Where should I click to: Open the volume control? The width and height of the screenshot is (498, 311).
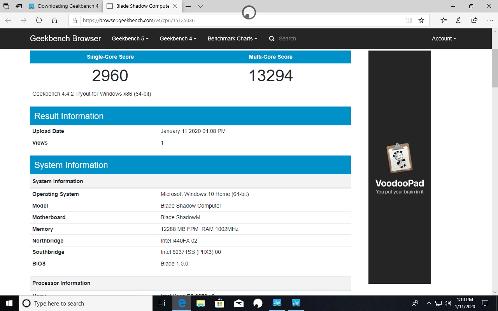click(447, 303)
